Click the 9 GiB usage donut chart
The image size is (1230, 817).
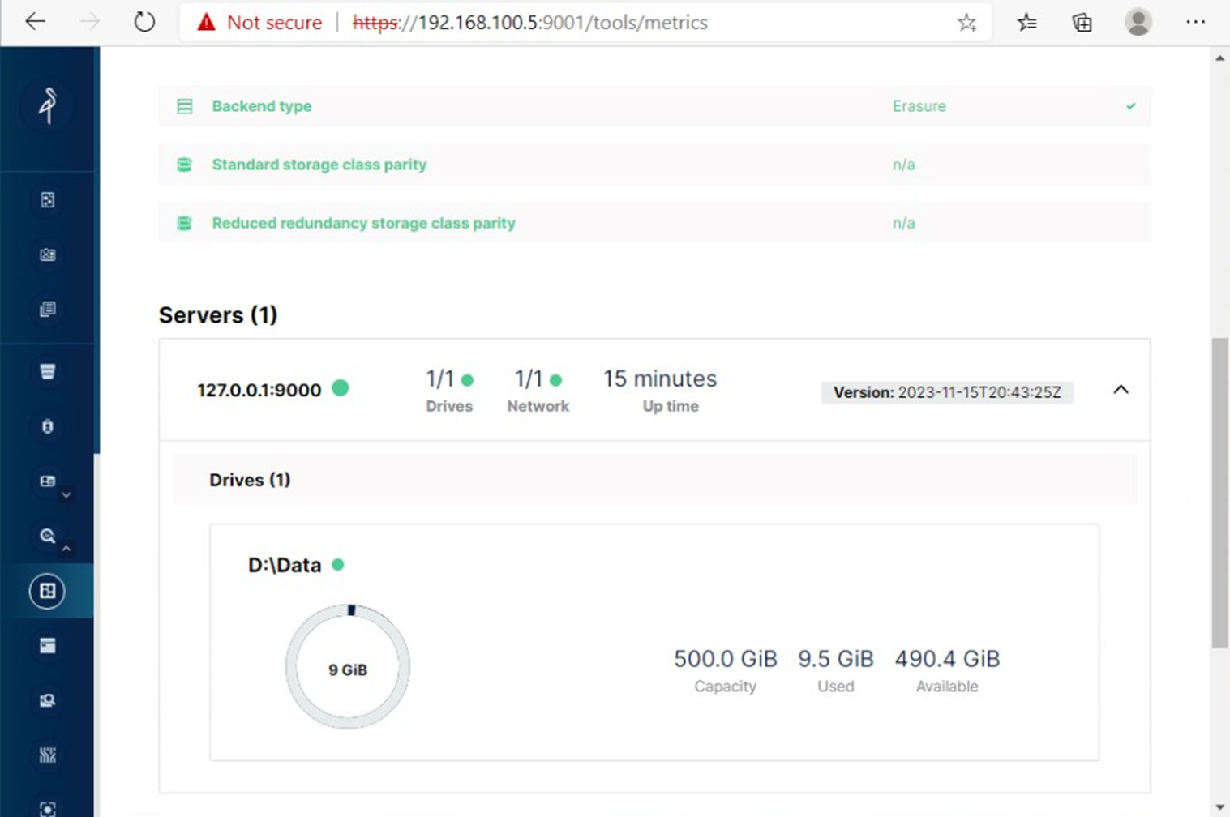(348, 666)
